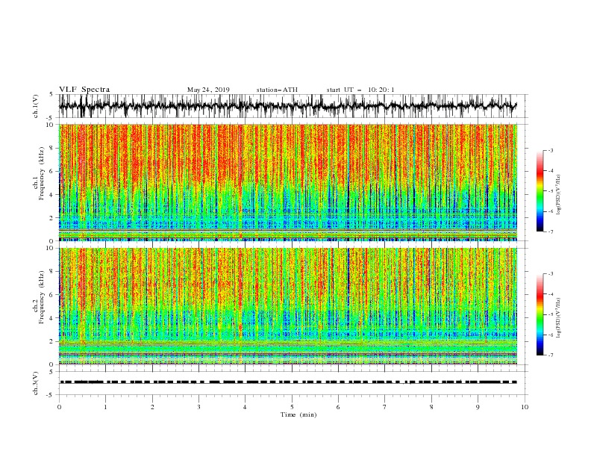Click the "2" tick on ch.1 frequency axis
The width and height of the screenshot is (591, 457).
[x=51, y=218]
